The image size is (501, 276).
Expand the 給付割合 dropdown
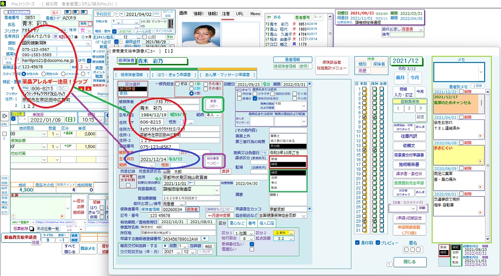tap(252, 238)
